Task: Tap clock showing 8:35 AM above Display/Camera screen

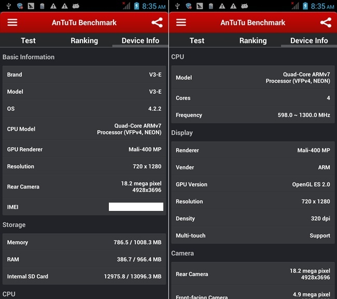Action: (x=322, y=6)
